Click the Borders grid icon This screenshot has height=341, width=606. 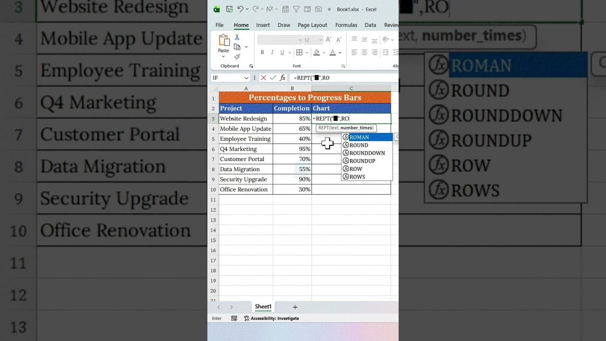pos(300,53)
